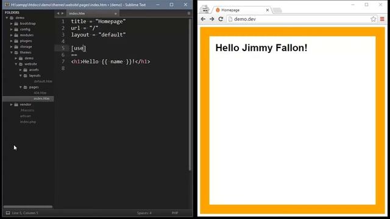Image resolution: width=390 pixels, height=219 pixels.
Task: Click the config folder icon
Action: (16, 29)
